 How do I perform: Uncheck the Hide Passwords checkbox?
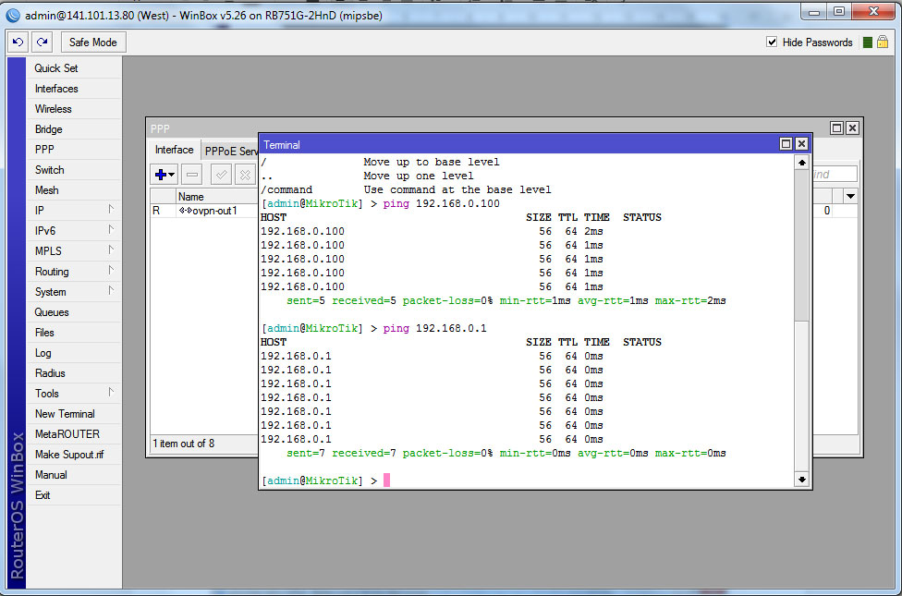click(x=772, y=43)
